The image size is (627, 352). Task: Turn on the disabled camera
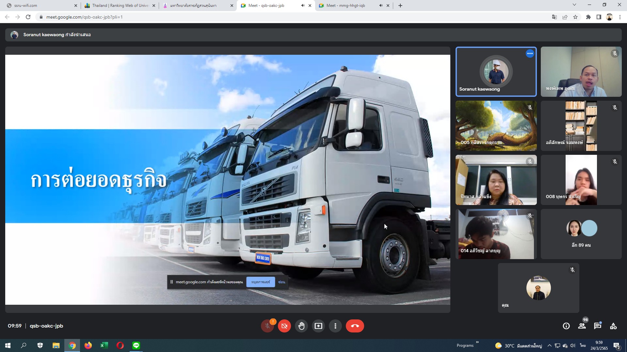[x=284, y=326]
